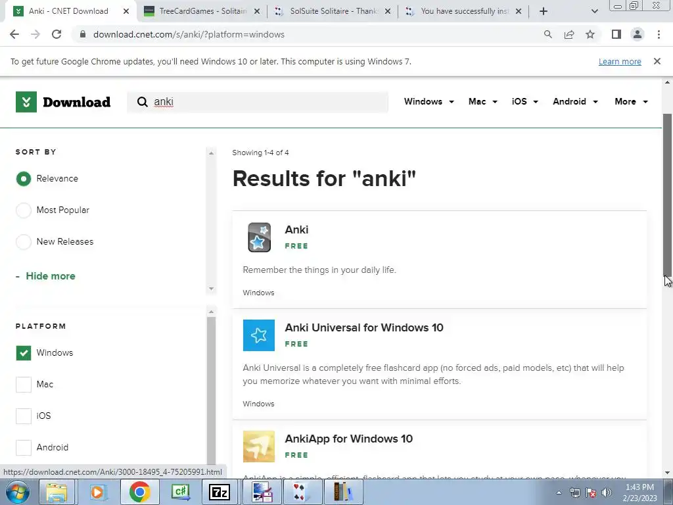673x505 pixels.
Task: Switch to TreeCardGames Solitaire tab
Action: pos(202,11)
